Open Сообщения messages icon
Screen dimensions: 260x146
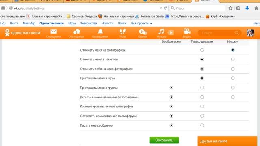click(x=54, y=33)
